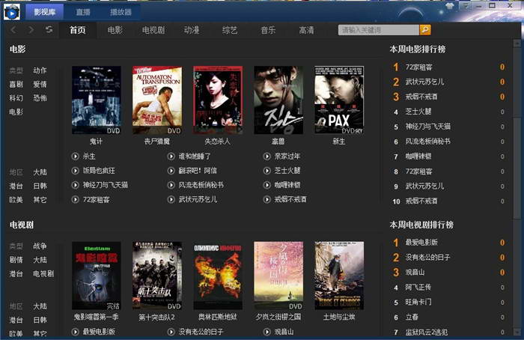Open rank 2 武状元苏乞儿 in movie ranking
The width and height of the screenshot is (524, 340).
pos(424,82)
